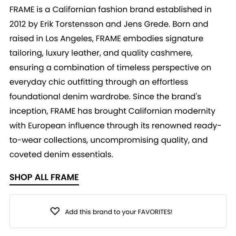Image resolution: width=236 pixels, height=236 pixels.
Task: Click the first word 'FRAME' of the paragraph
Action: tap(22, 9)
